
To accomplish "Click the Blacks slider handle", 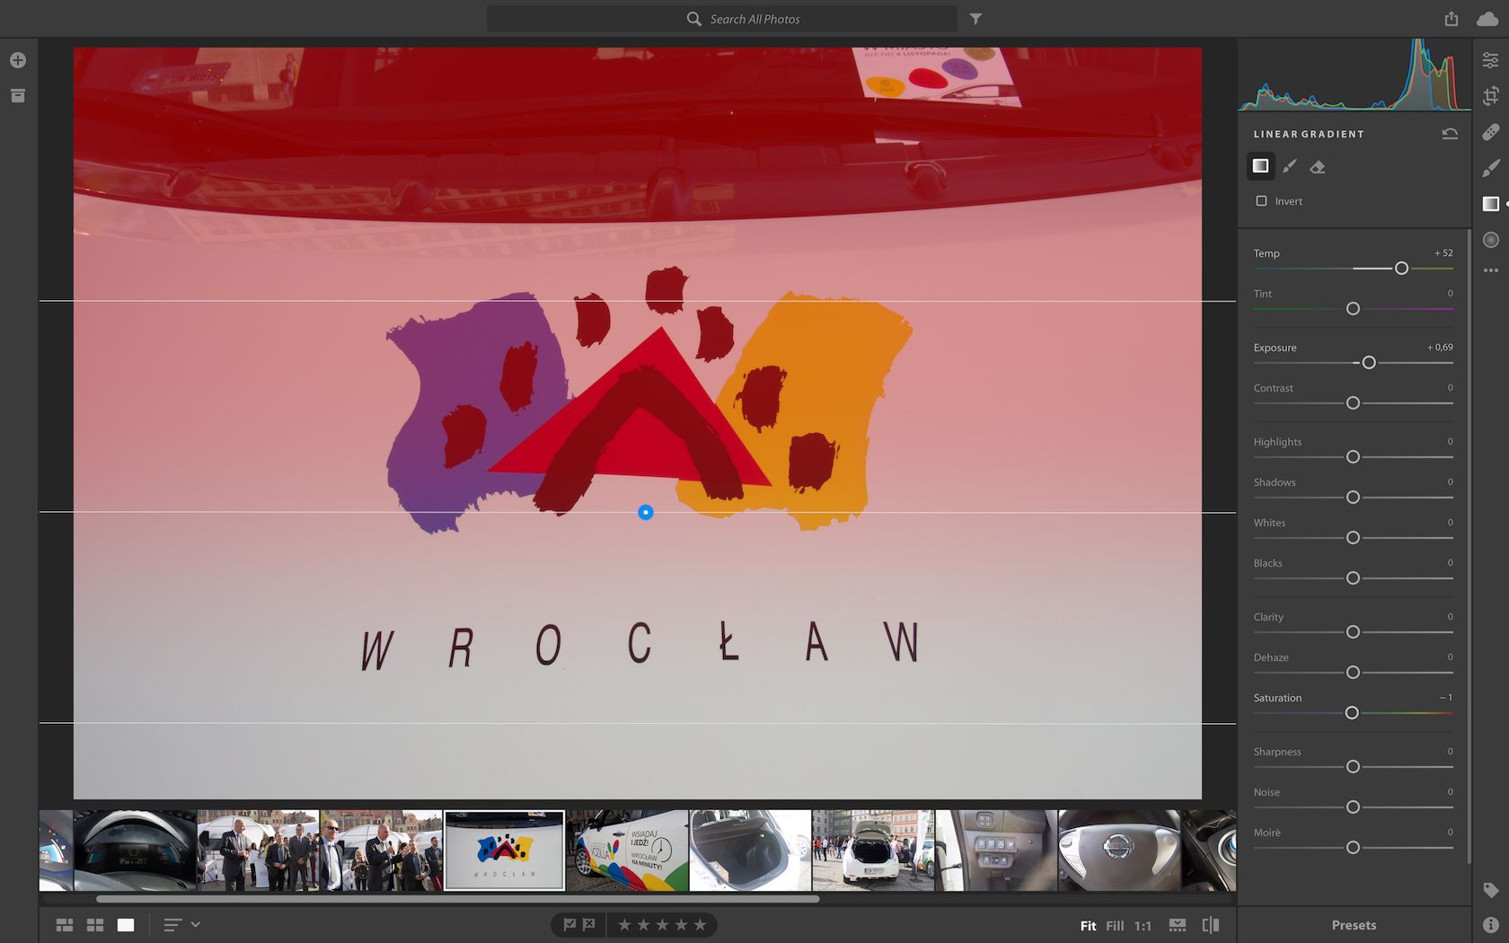I will [1353, 578].
